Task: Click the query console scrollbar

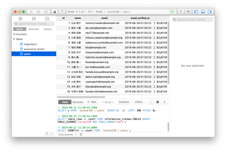Action: coord(168,126)
